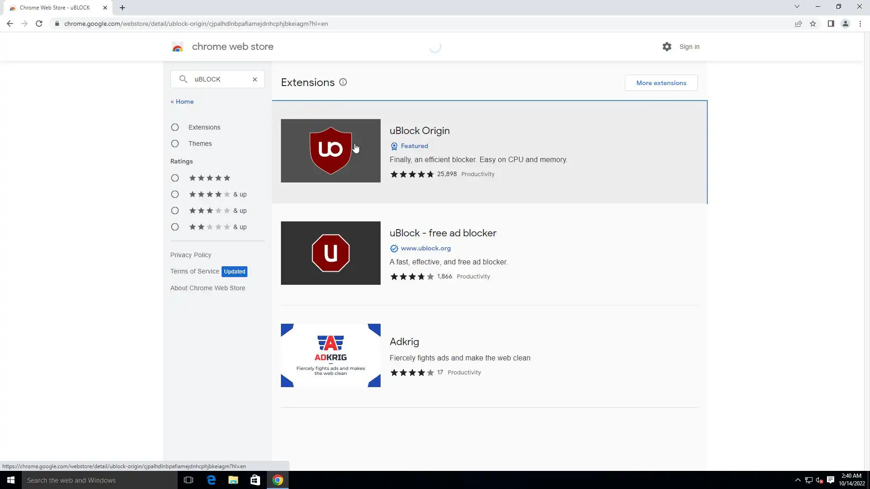Image resolution: width=870 pixels, height=489 pixels.
Task: Open a new browser tab
Action: pos(122,8)
